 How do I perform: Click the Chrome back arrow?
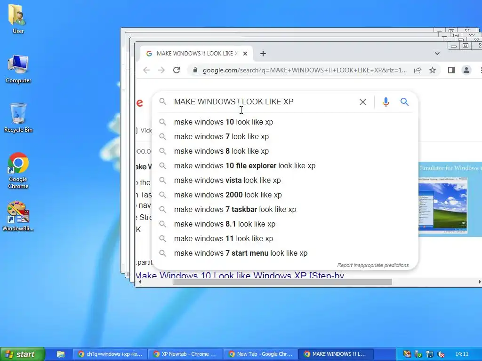point(146,71)
